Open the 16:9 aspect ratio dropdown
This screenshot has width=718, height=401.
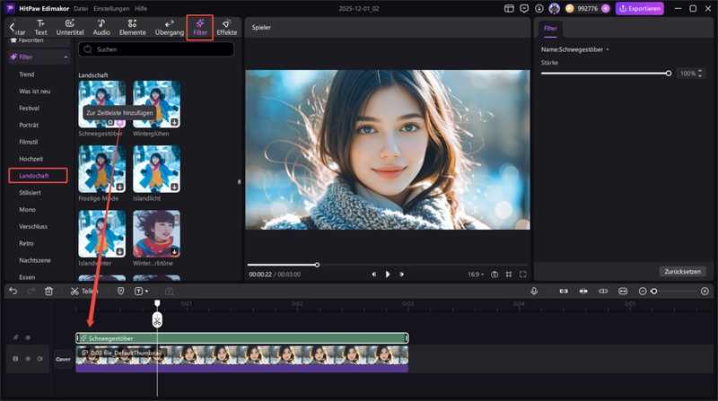[x=476, y=274]
